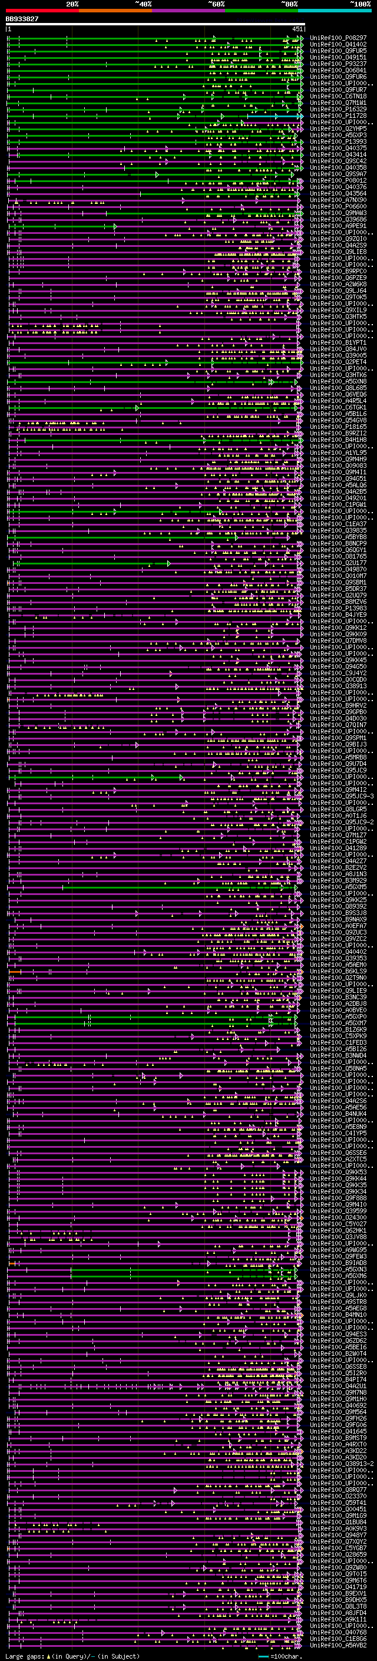Image resolution: width=377 pixels, height=1661 pixels.
Task: Select hit UniRef100_C5YGB7
Action: [x=338, y=1547]
